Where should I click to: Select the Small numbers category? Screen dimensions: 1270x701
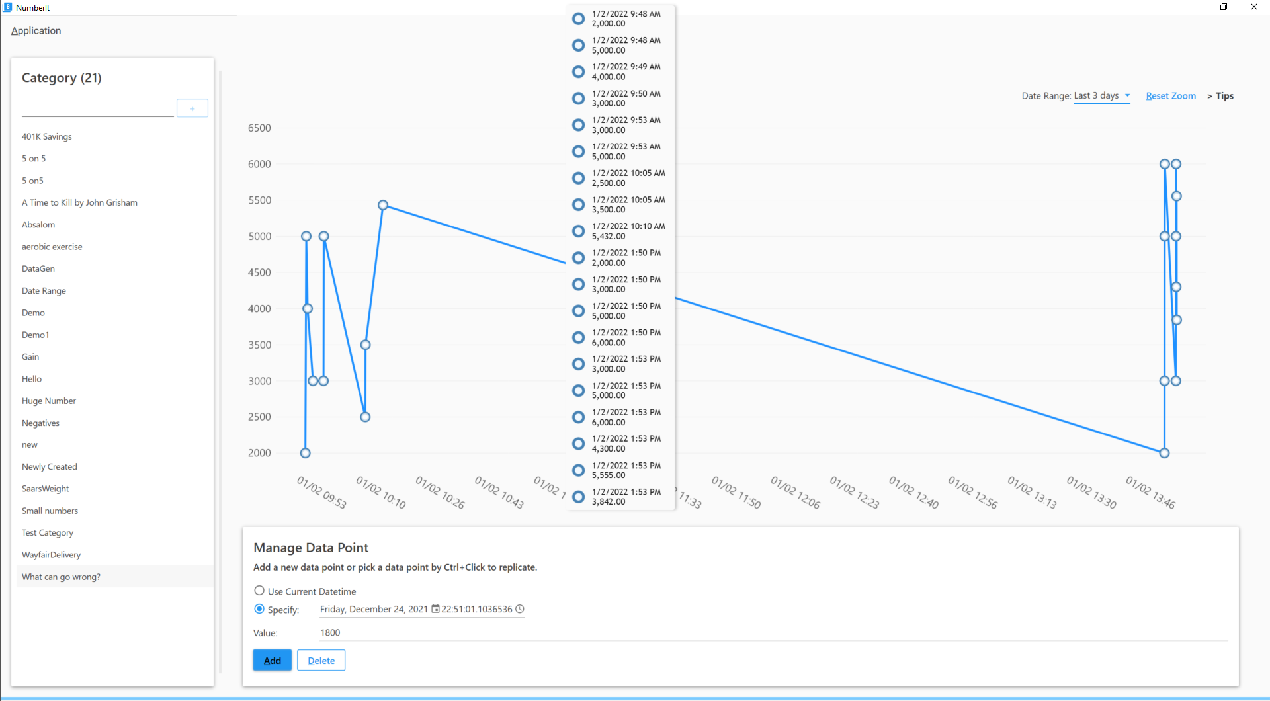(114, 511)
